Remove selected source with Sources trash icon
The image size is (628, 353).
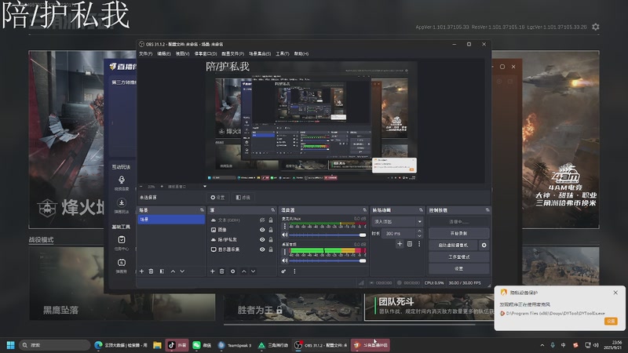coord(222,271)
